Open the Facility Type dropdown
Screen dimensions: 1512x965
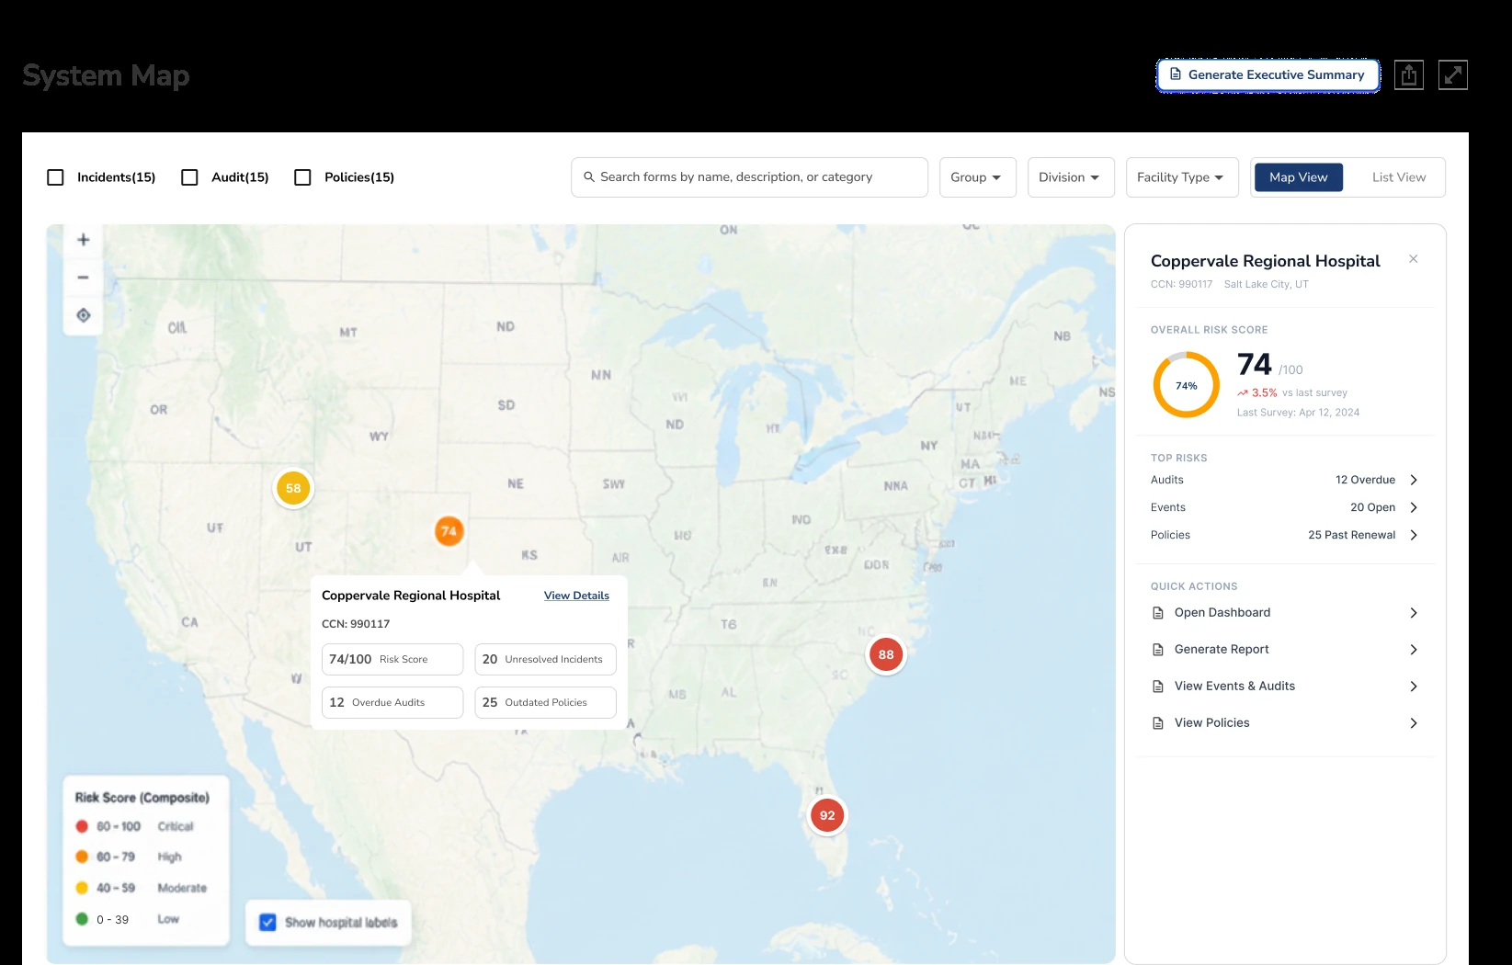pyautogui.click(x=1182, y=177)
